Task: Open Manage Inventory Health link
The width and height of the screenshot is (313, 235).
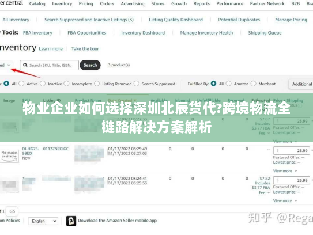Action: tap(206, 33)
